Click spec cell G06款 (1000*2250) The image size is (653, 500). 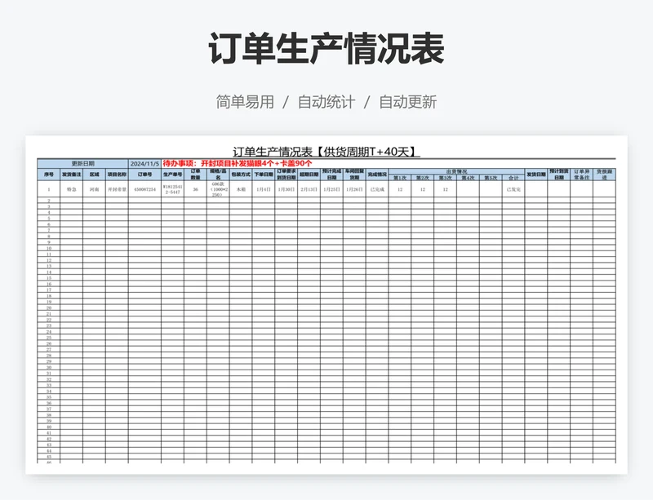tap(218, 189)
